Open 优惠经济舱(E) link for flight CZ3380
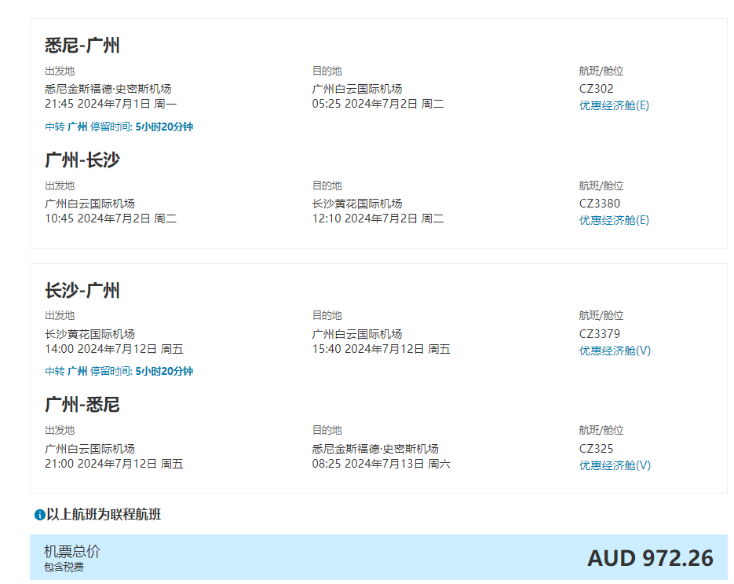The height and width of the screenshot is (584, 734). coord(614,220)
